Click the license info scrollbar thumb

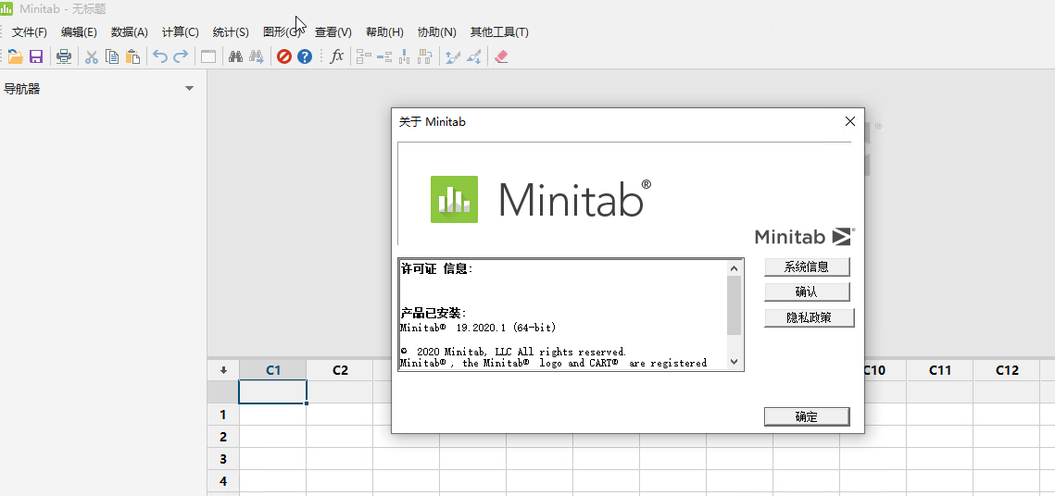tap(735, 305)
